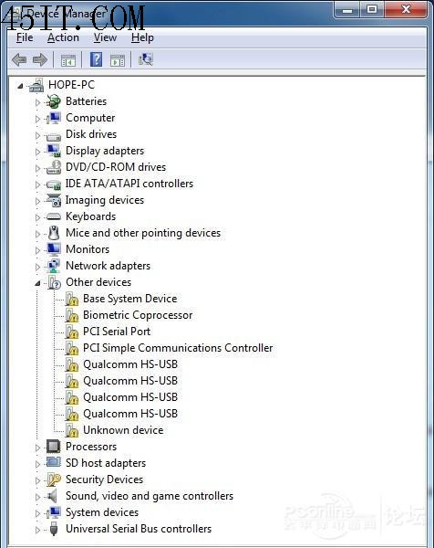434x548 pixels.
Task: Select the SD host adapters label
Action: tap(106, 463)
